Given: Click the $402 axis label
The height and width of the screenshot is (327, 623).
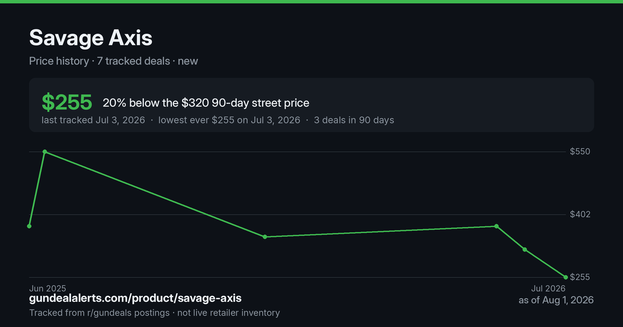Looking at the screenshot, I should [x=580, y=214].
